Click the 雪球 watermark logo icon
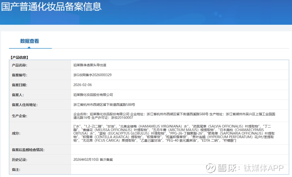Image resolution: width=292 pixels, height=177 pixels. [x=211, y=168]
